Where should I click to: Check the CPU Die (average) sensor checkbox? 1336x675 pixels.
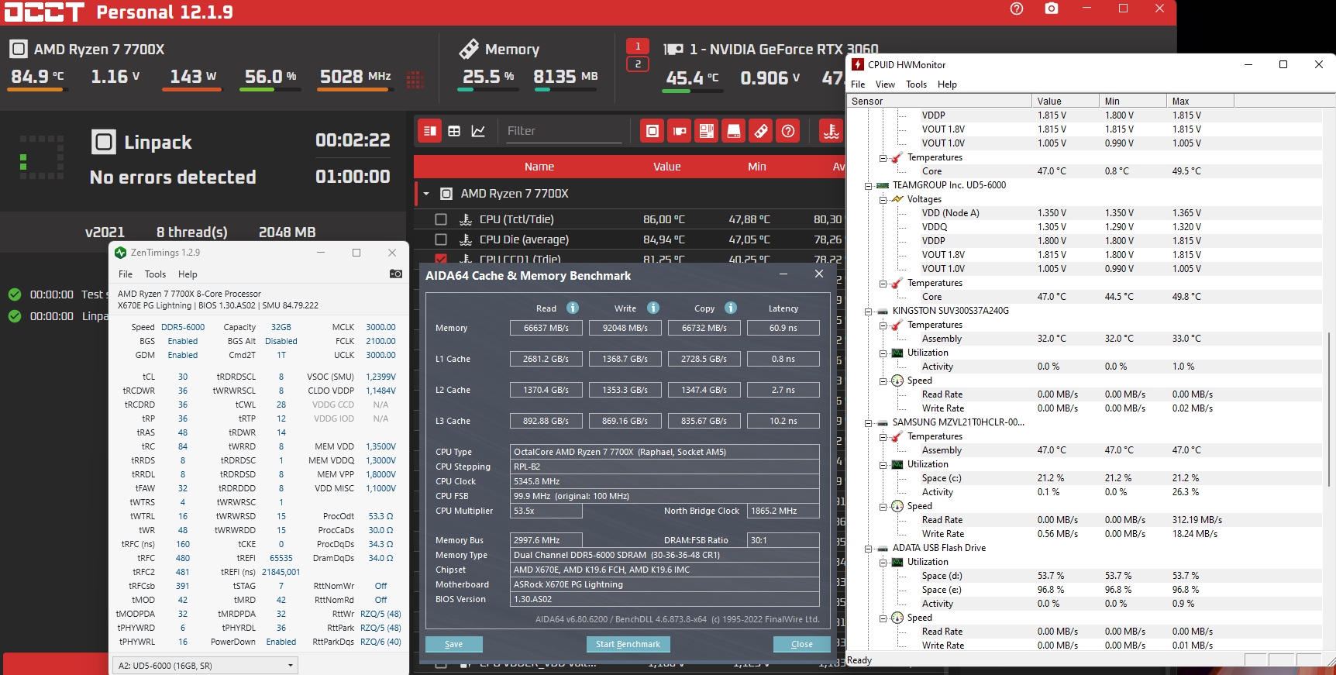441,239
